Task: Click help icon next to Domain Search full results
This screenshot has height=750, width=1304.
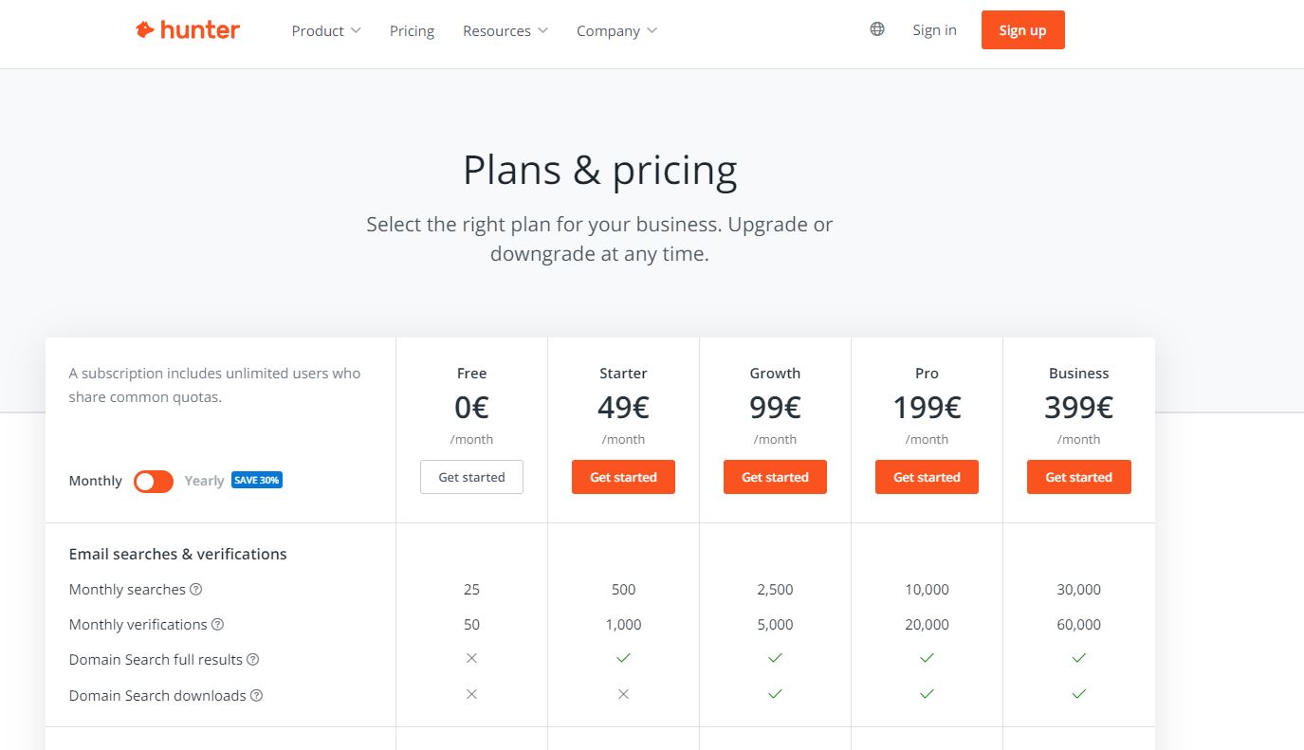Action: tap(253, 659)
